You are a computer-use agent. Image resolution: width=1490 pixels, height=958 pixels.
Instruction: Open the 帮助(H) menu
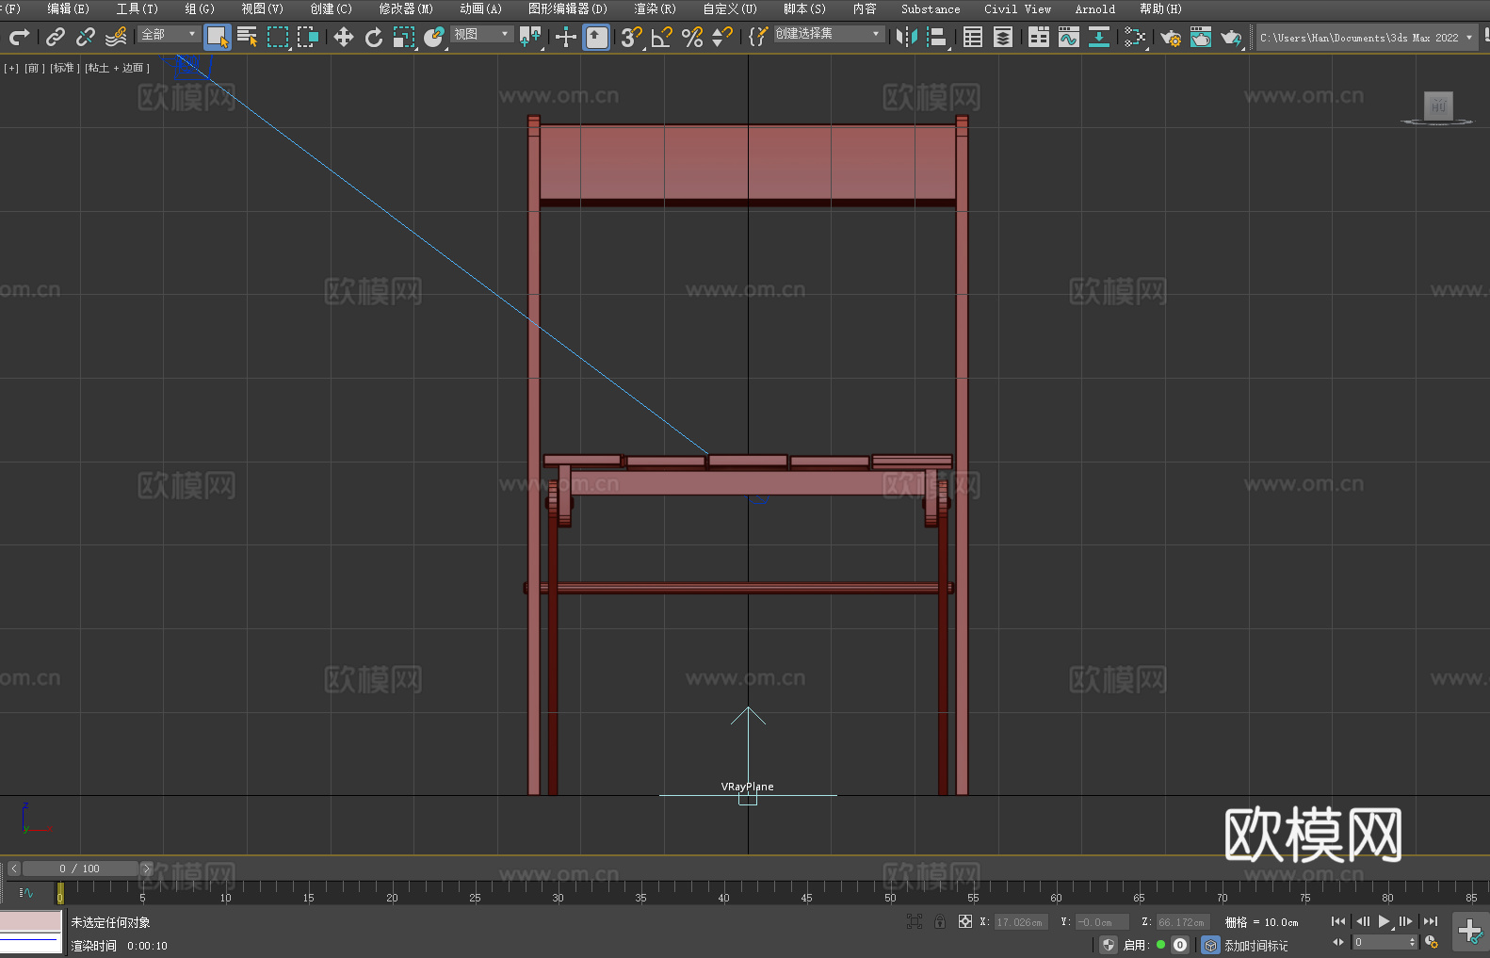point(1160,8)
